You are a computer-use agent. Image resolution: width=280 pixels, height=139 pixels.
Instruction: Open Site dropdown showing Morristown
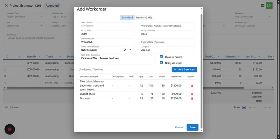pos(25,25)
